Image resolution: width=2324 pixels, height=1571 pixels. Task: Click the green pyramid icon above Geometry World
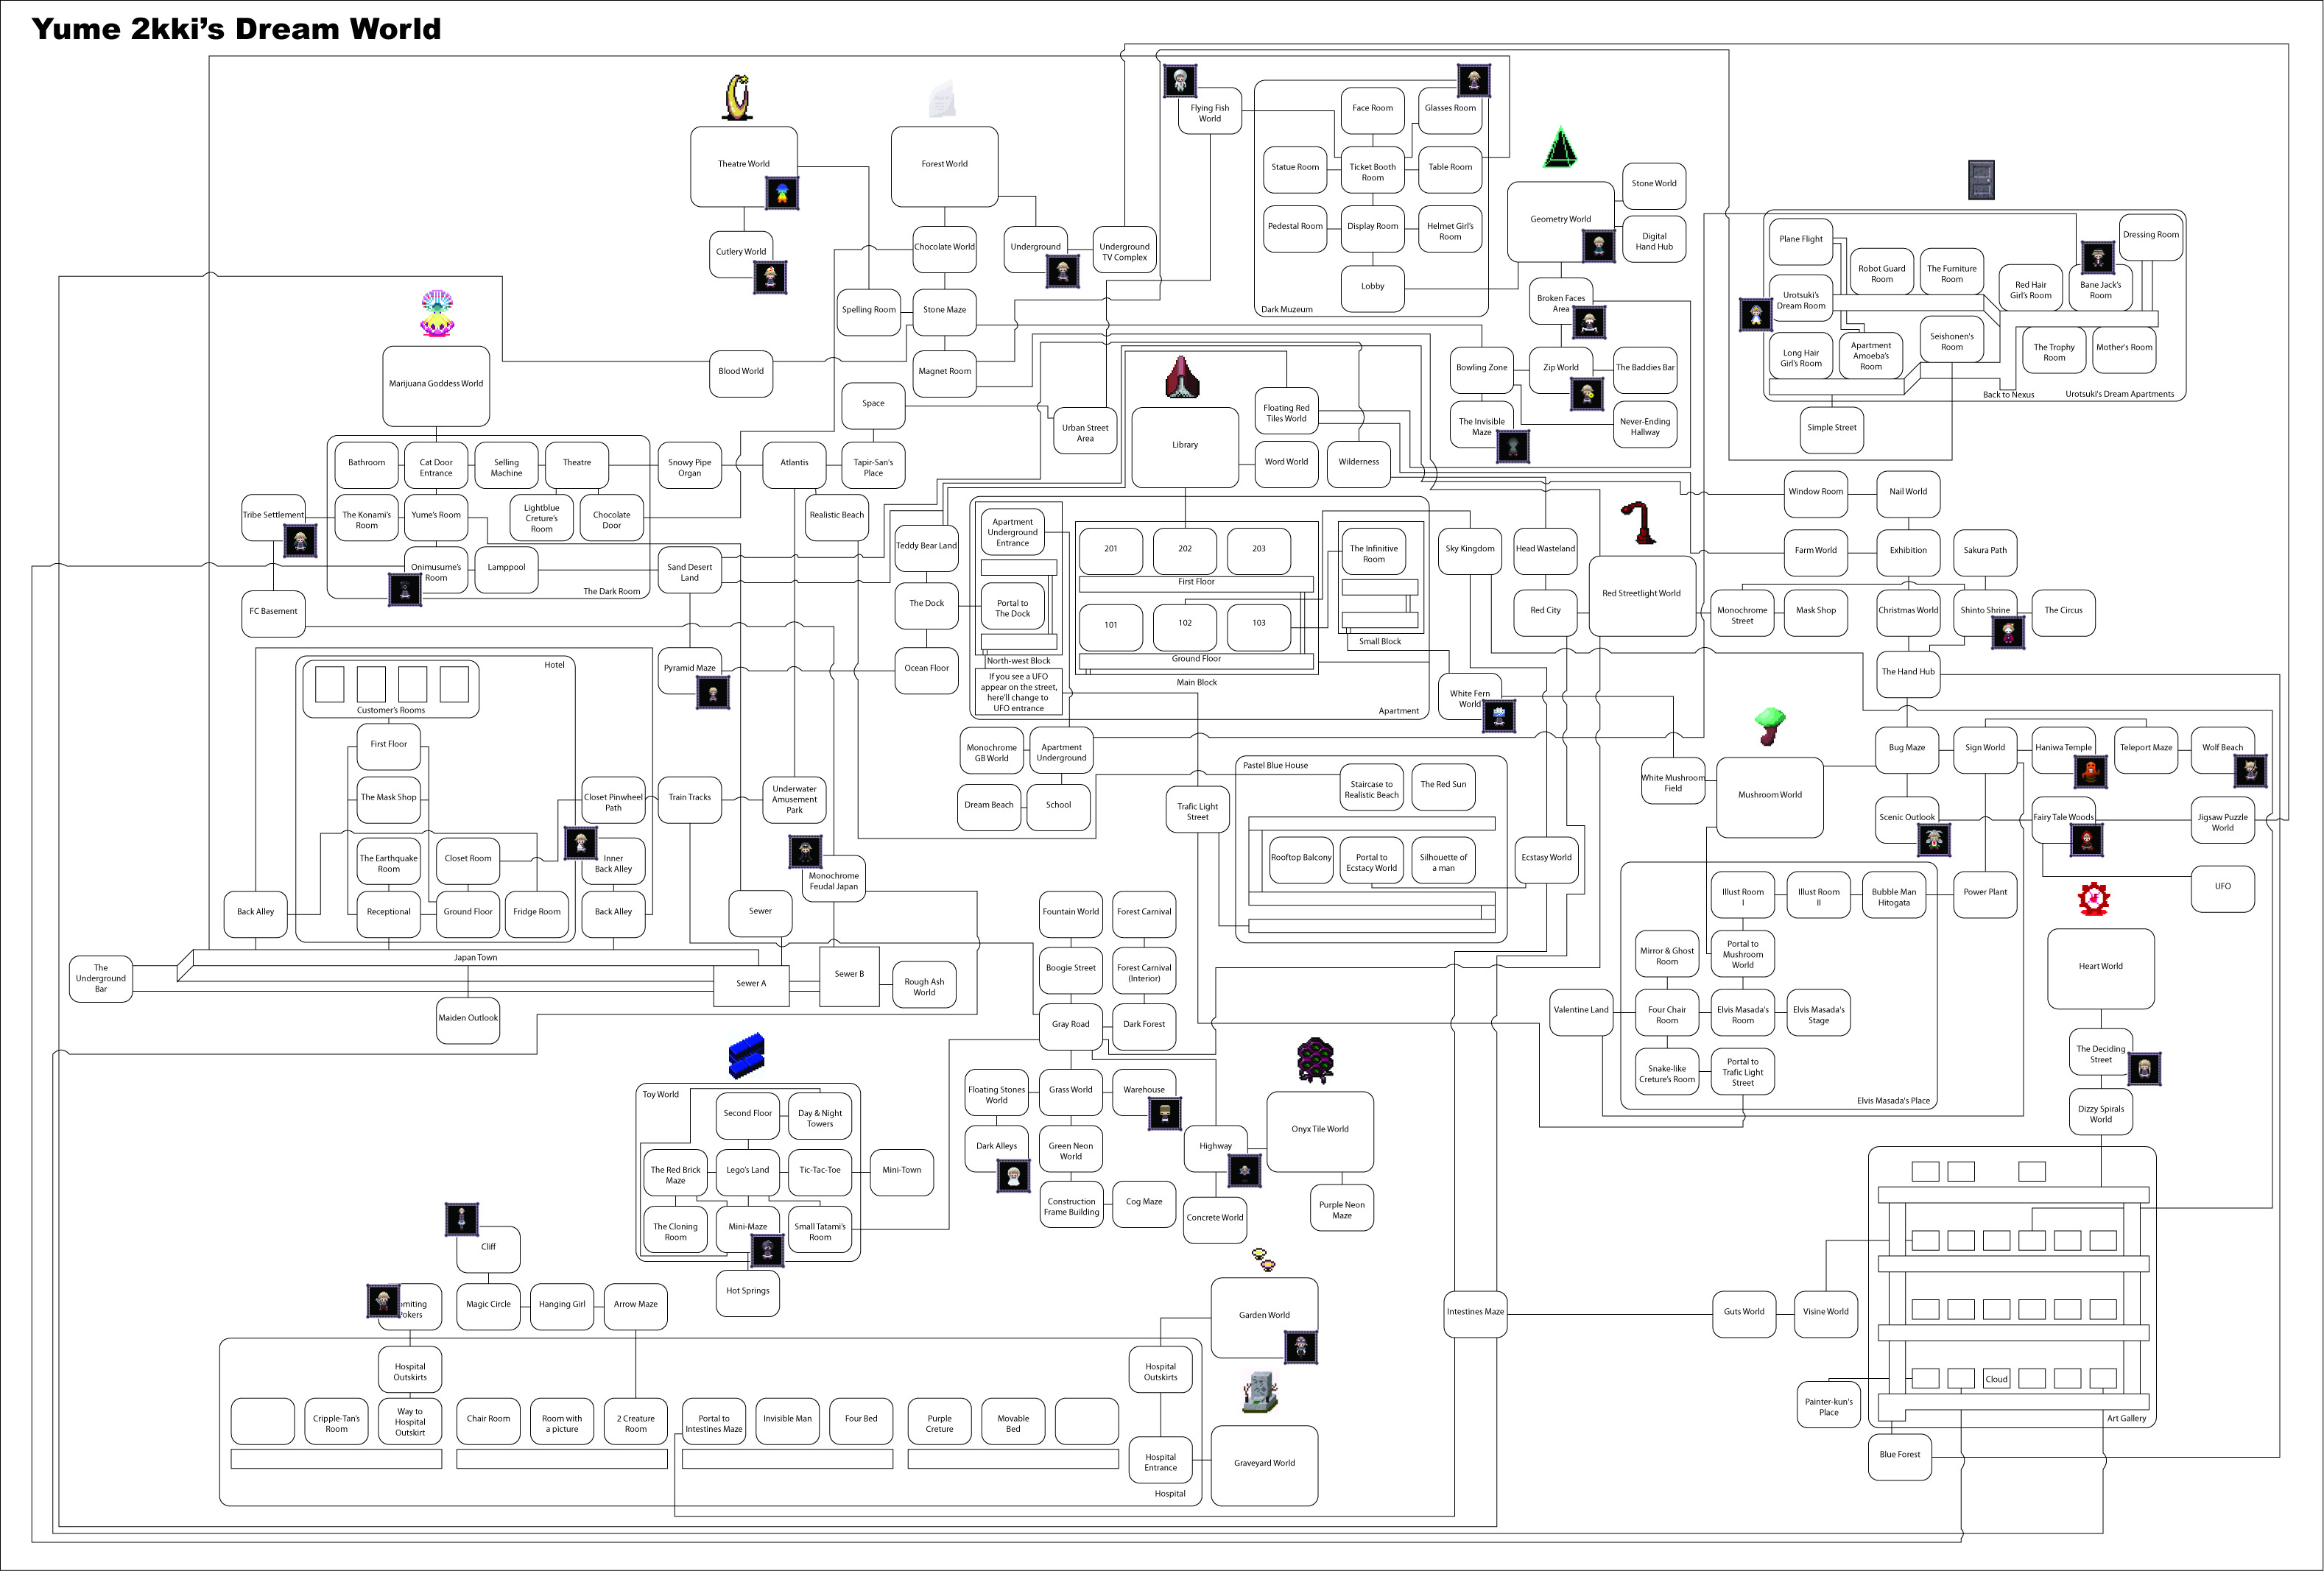pos(1560,147)
